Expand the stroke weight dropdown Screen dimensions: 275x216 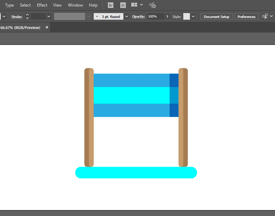(48, 17)
